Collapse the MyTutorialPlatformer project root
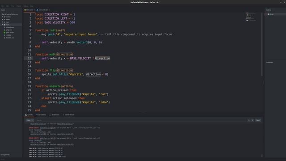The width and height of the screenshot is (286, 161). coord(1,14)
